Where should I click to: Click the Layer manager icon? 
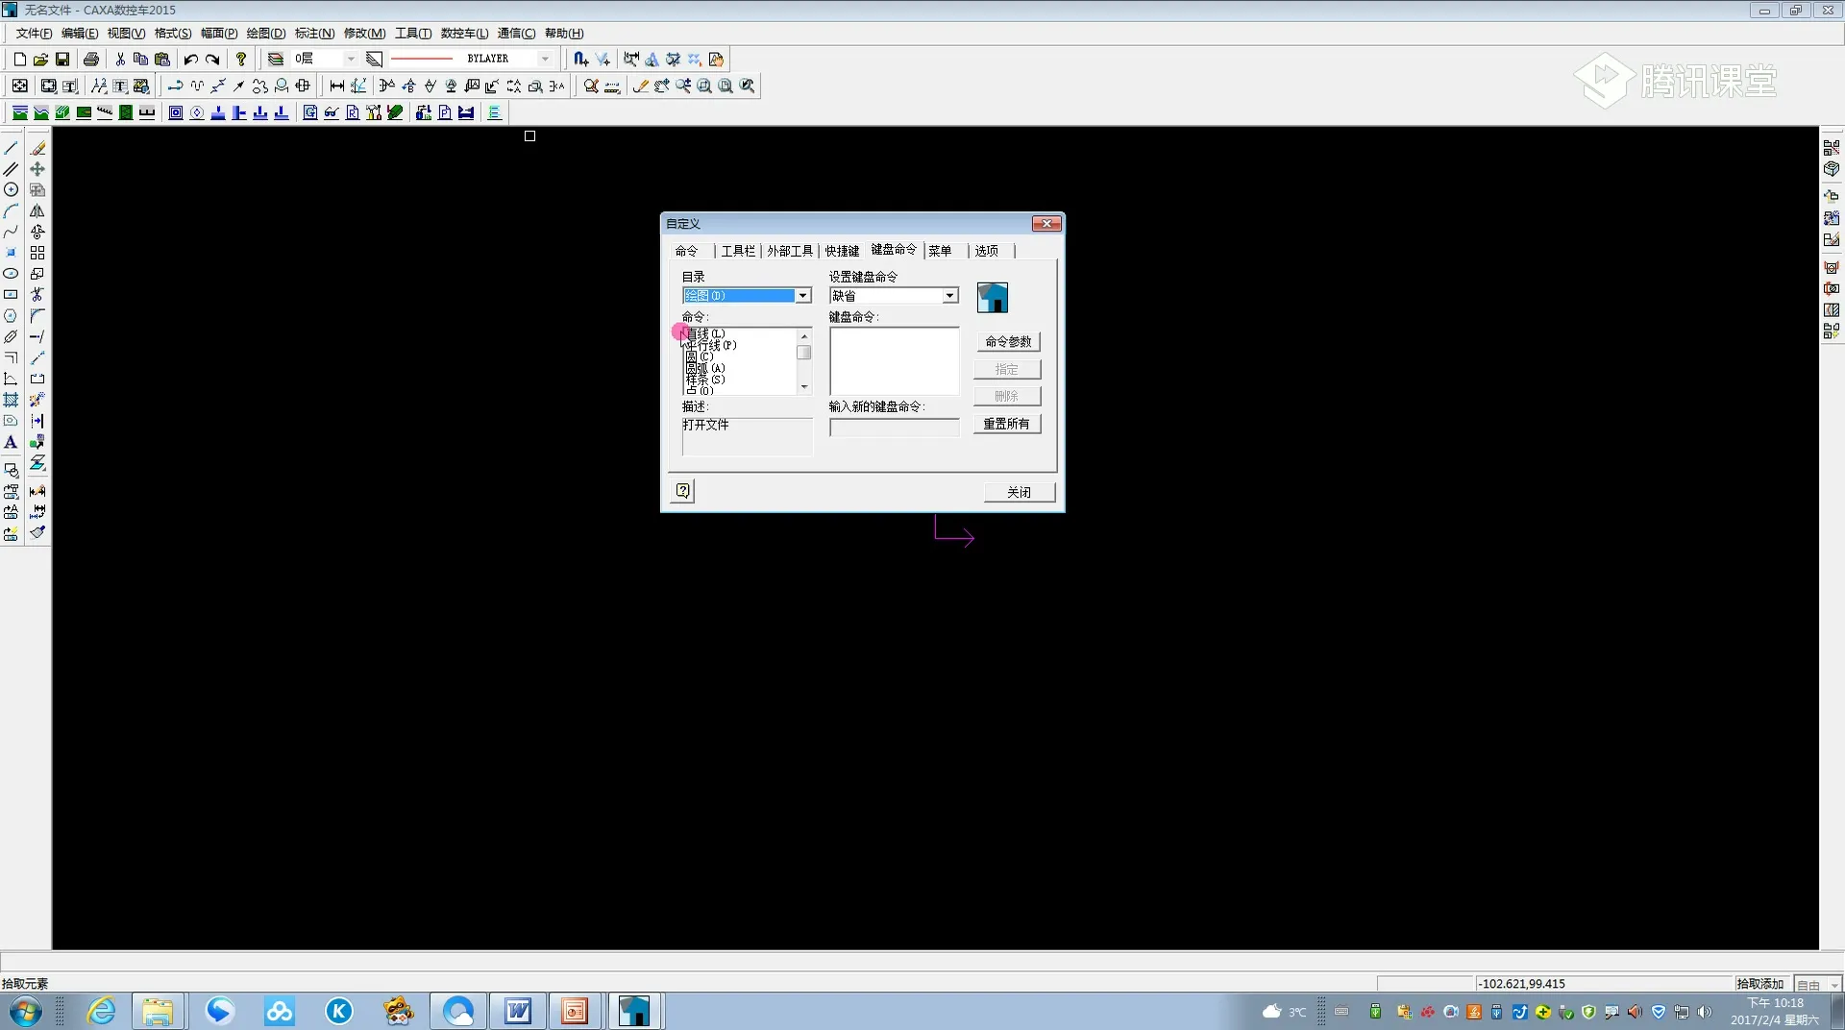276,60
